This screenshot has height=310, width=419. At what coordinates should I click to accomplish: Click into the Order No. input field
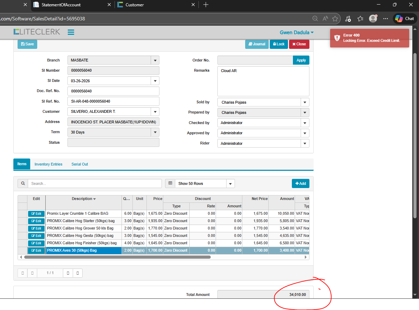click(255, 60)
